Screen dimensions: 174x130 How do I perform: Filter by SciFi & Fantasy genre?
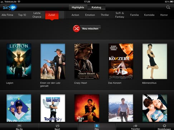click(x=120, y=15)
